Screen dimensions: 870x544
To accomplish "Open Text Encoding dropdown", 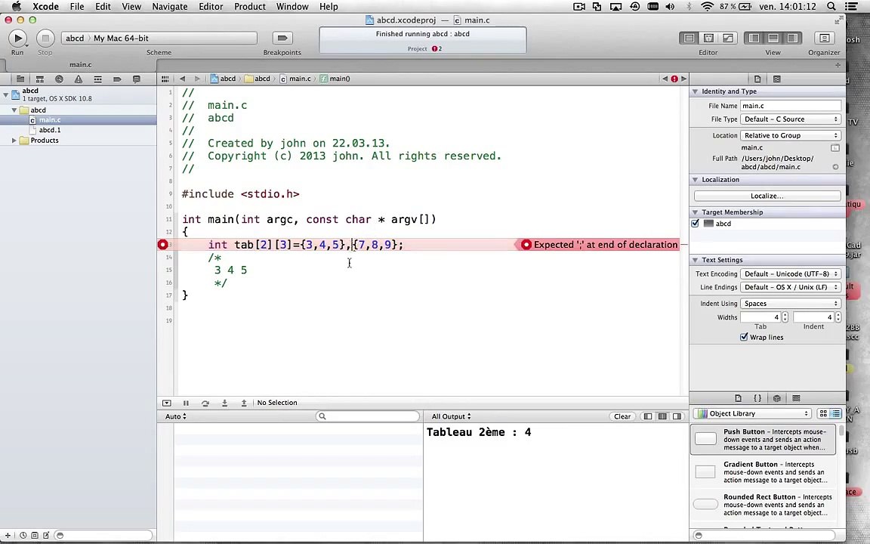I will point(791,274).
